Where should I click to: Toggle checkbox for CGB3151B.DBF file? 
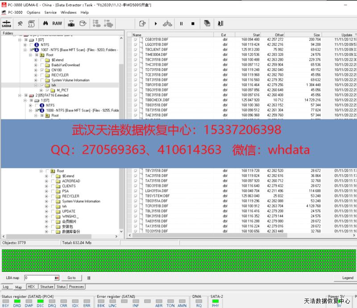point(136,40)
